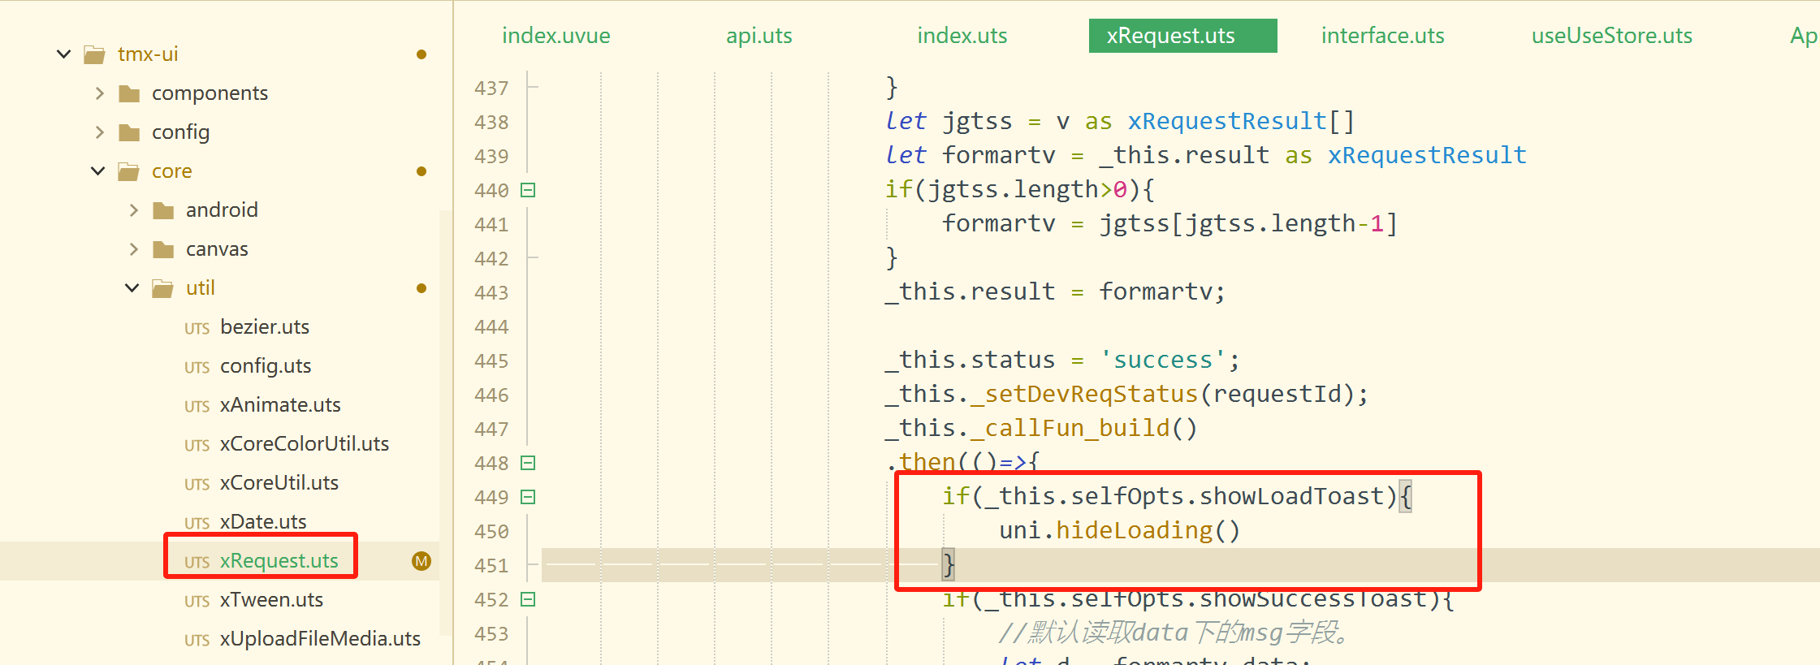Switch to the interface.uts tab
This screenshot has width=1820, height=665.
1382,36
